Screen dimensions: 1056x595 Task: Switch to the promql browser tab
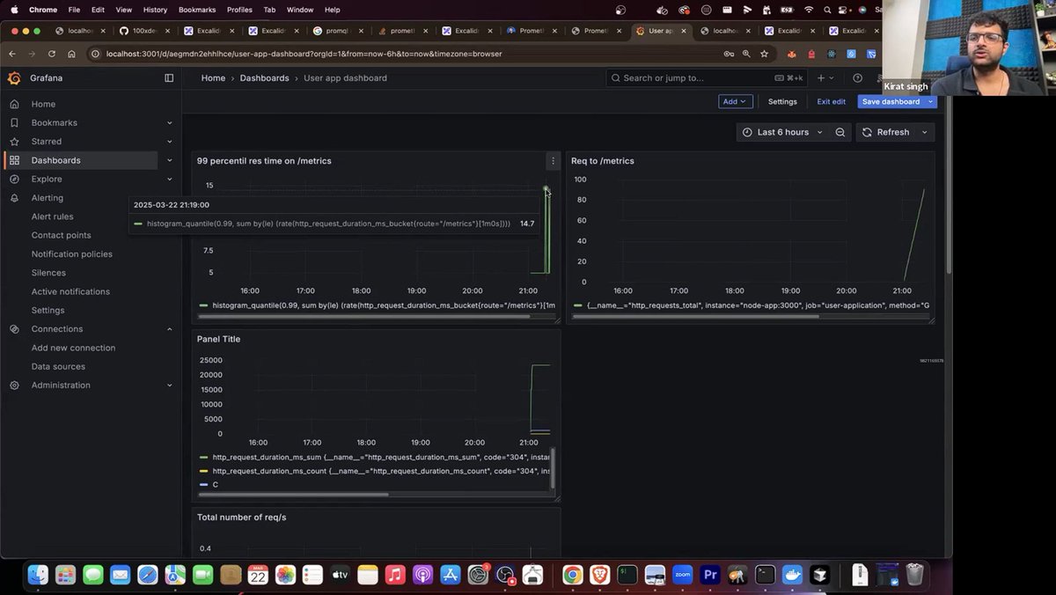(x=337, y=31)
